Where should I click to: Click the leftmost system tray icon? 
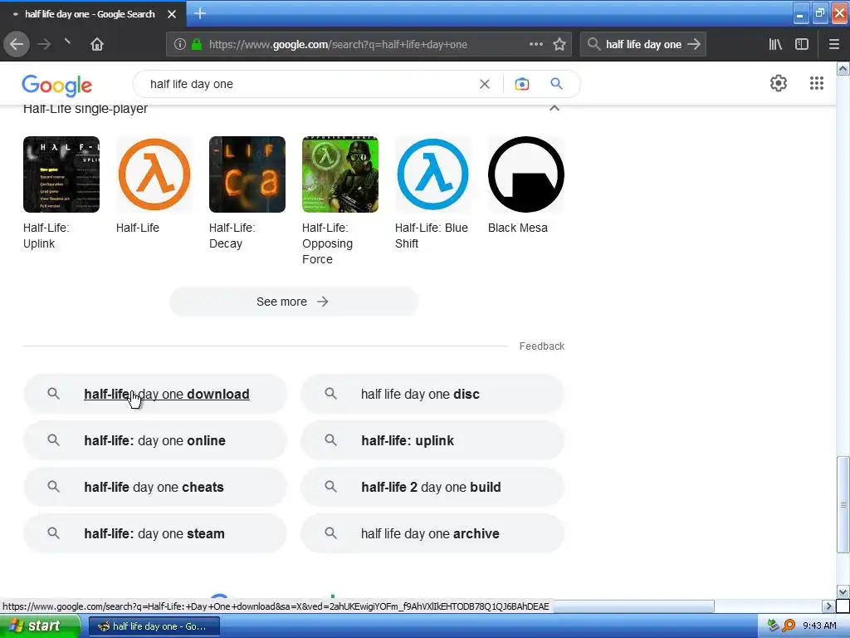pyautogui.click(x=774, y=626)
